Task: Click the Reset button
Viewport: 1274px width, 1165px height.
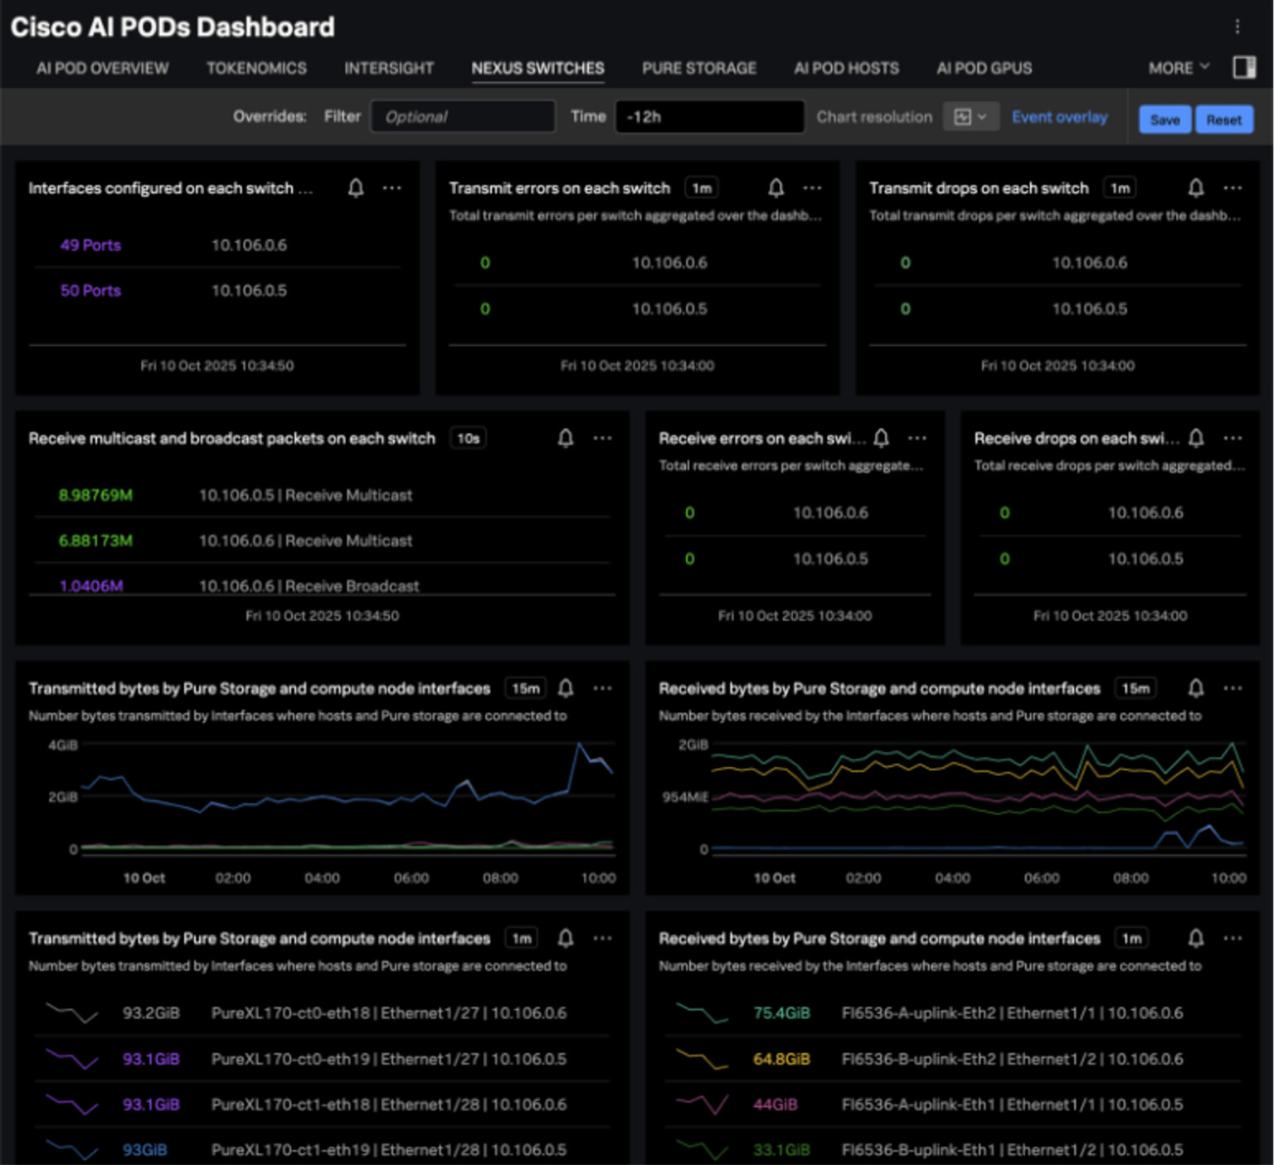Action: click(1223, 119)
